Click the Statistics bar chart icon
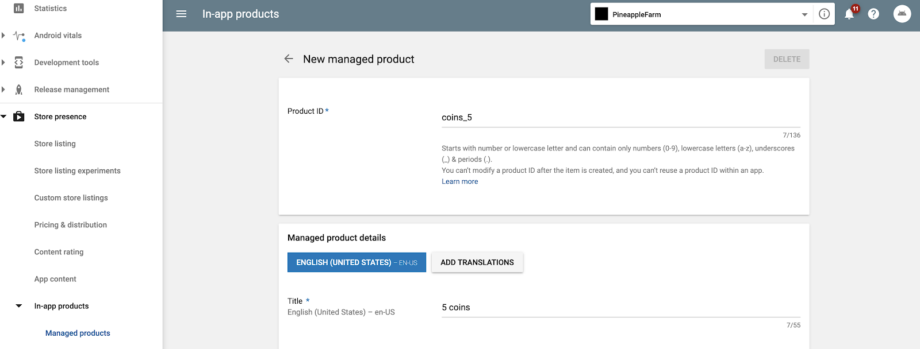920x349 pixels. (x=19, y=8)
